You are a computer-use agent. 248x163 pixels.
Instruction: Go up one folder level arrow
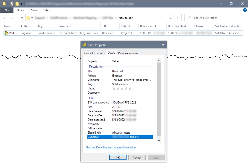point(22,18)
